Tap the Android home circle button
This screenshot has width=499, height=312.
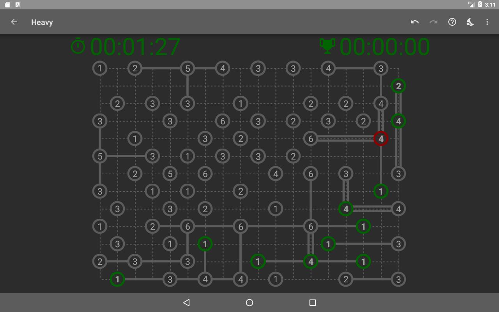[249, 302]
